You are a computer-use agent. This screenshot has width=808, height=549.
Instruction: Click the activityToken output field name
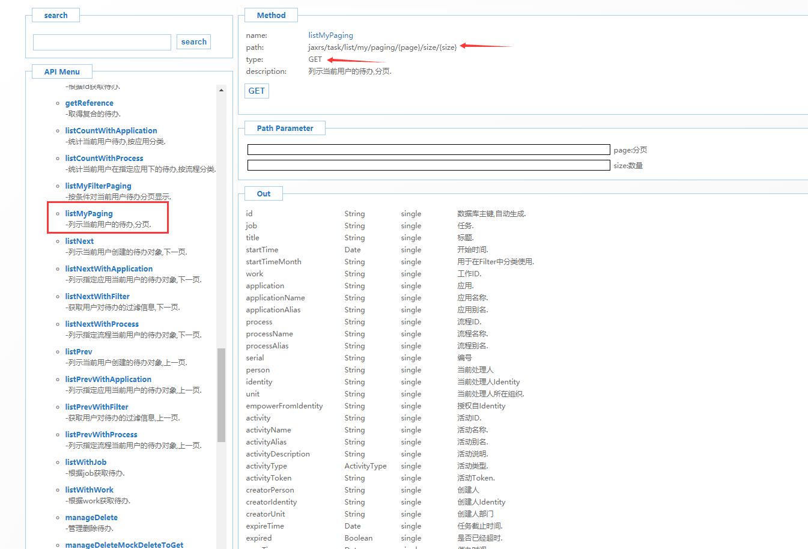pos(269,478)
